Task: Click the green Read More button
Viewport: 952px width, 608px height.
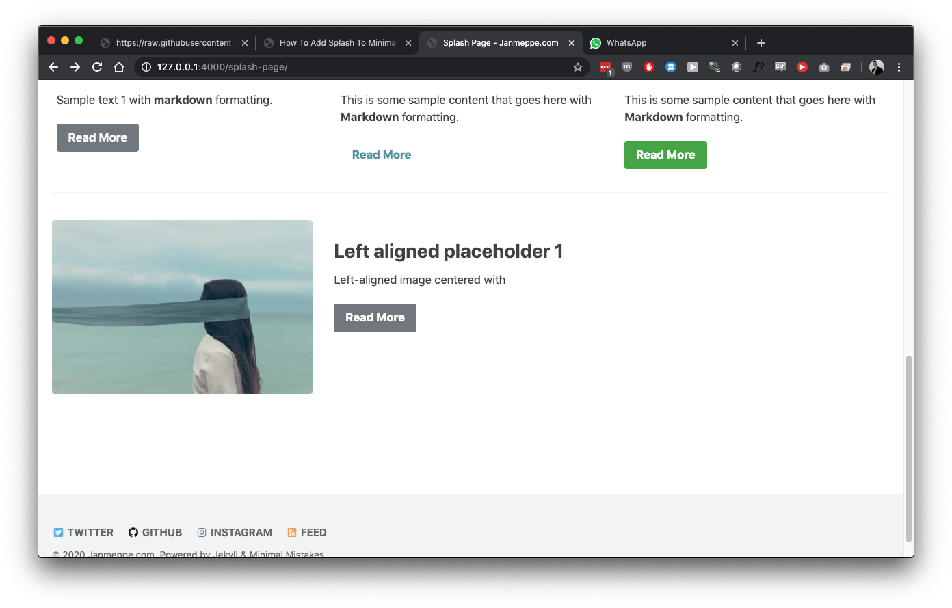Action: coord(665,155)
